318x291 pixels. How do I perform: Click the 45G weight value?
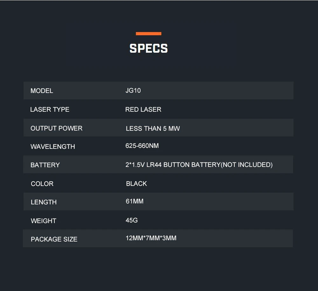click(x=132, y=220)
